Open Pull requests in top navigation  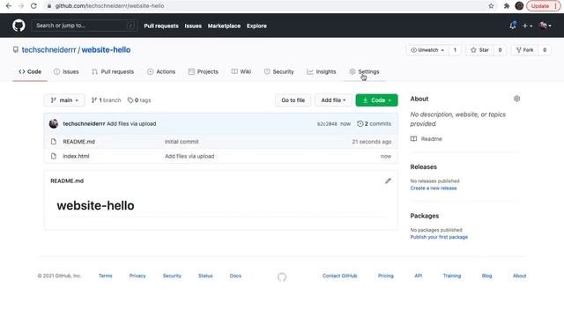point(161,26)
